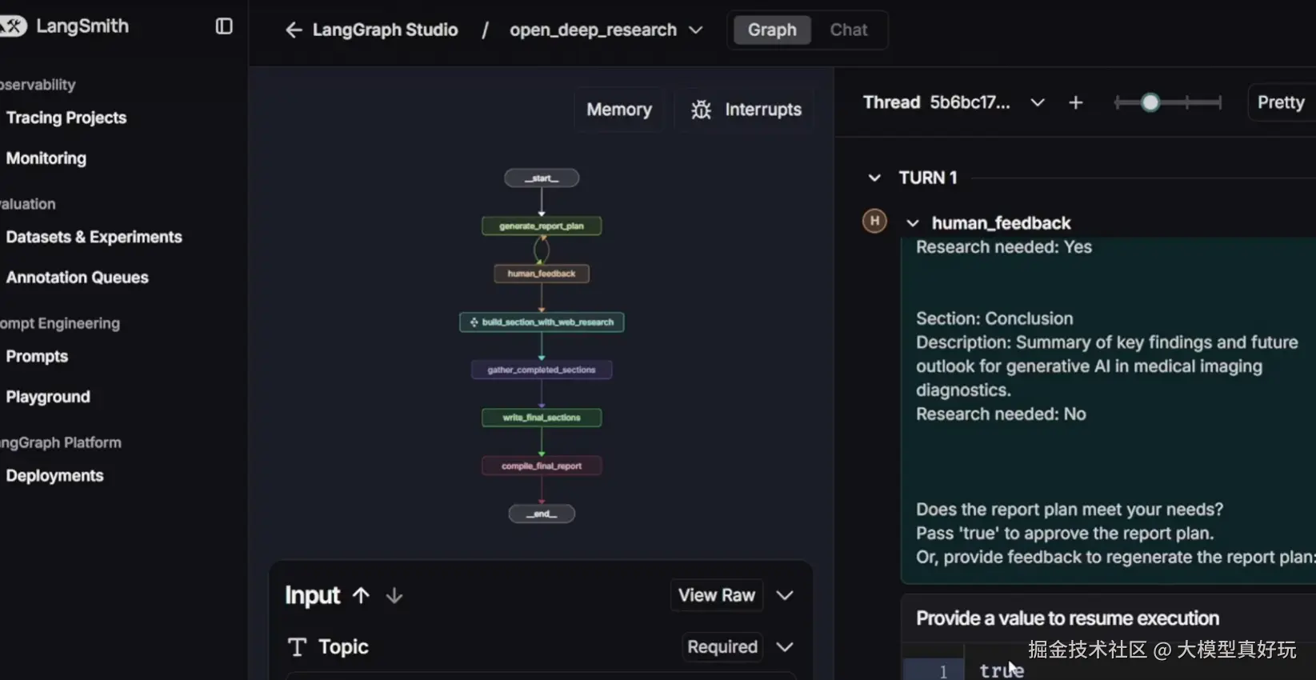Image resolution: width=1316 pixels, height=680 pixels.
Task: Open Tracing Projects in sidebar
Action: [66, 118]
